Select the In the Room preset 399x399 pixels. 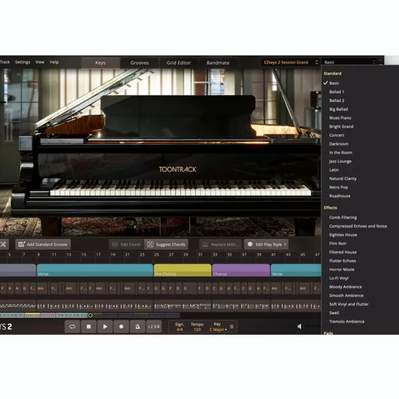click(x=341, y=152)
